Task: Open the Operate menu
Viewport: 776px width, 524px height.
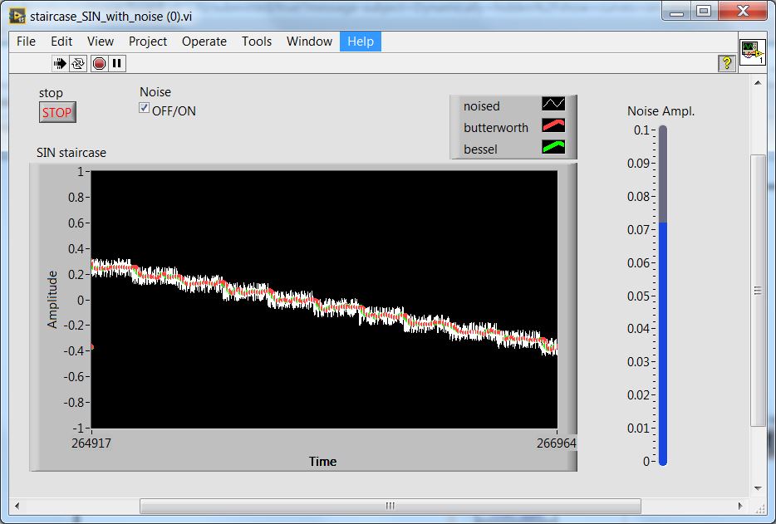Action: coord(204,42)
